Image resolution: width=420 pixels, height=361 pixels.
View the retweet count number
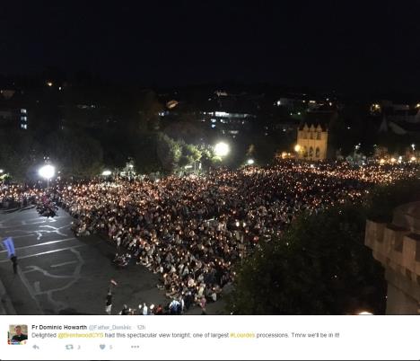pyautogui.click(x=79, y=348)
